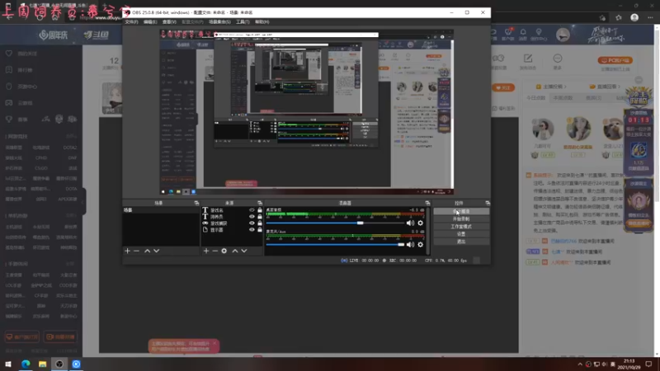The height and width of the screenshot is (371, 660).
Task: Click orange 关注 follow button on Douyu page
Action: click(x=503, y=87)
